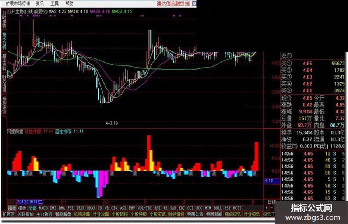Apply the KDJ indicator
Image resolution: width=348 pixels, height=224 pixels.
tap(182, 208)
